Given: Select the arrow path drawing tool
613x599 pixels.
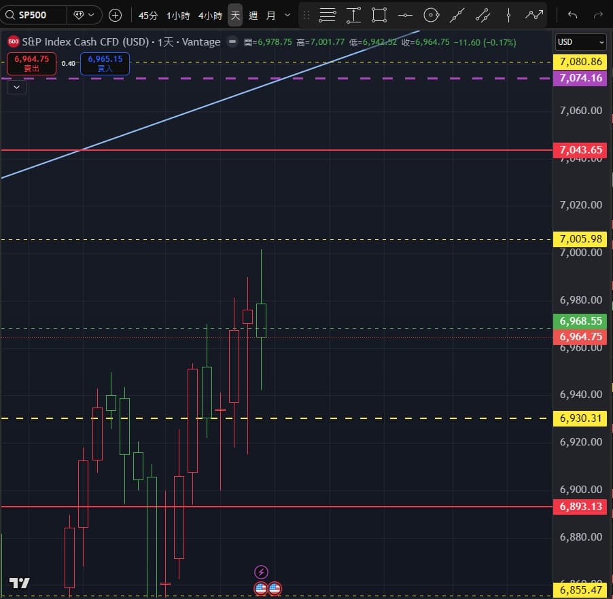Looking at the screenshot, I should click(534, 15).
